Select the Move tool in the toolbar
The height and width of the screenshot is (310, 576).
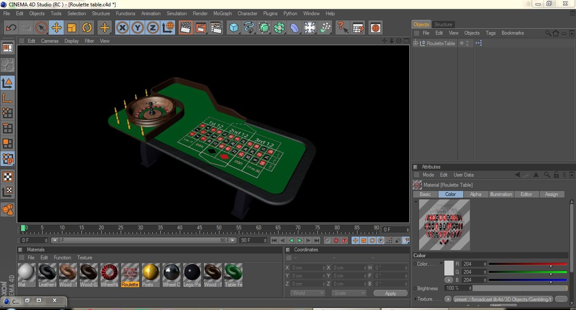(56, 27)
